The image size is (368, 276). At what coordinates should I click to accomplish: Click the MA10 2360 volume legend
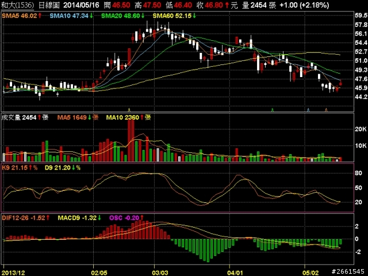click(x=128, y=117)
